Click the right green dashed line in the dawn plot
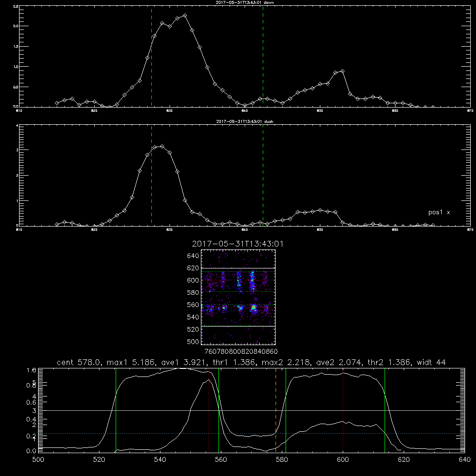The height and width of the screenshot is (476, 476). pyautogui.click(x=263, y=56)
